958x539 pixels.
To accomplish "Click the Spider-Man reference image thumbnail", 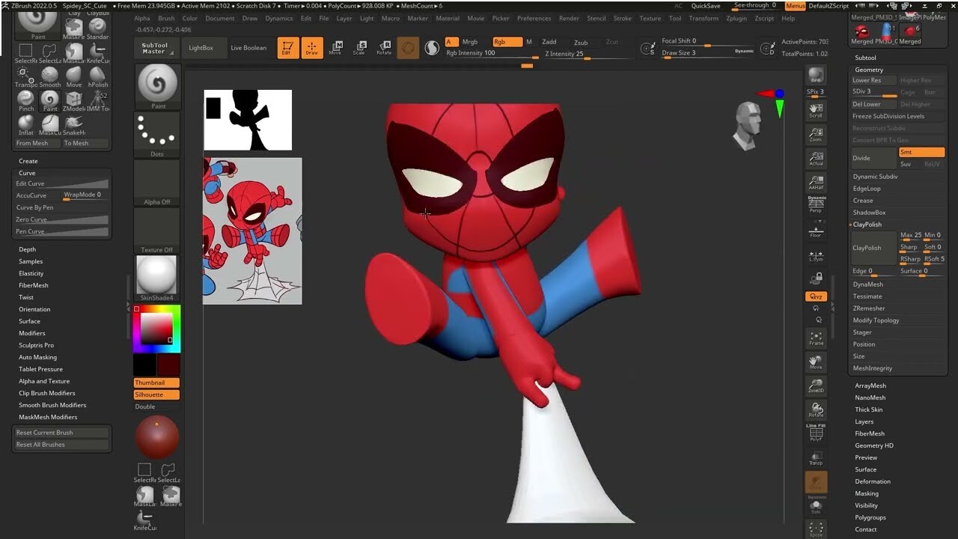I will 252,231.
